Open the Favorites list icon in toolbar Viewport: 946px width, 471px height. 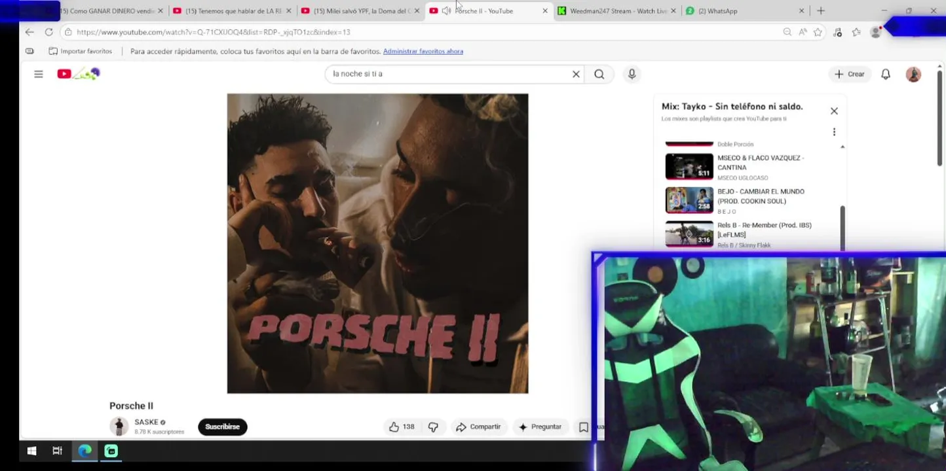[856, 32]
